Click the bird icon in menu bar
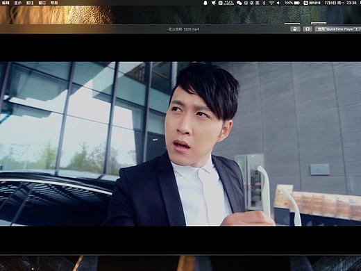 [214, 3]
